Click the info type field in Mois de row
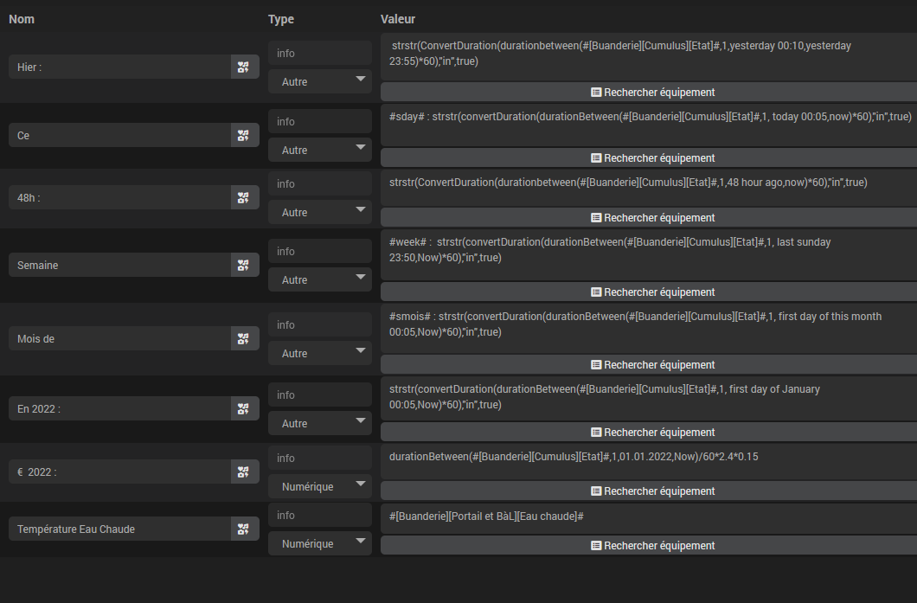 [x=320, y=324]
